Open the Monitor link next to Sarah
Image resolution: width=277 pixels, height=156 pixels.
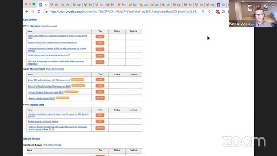tap(34, 69)
